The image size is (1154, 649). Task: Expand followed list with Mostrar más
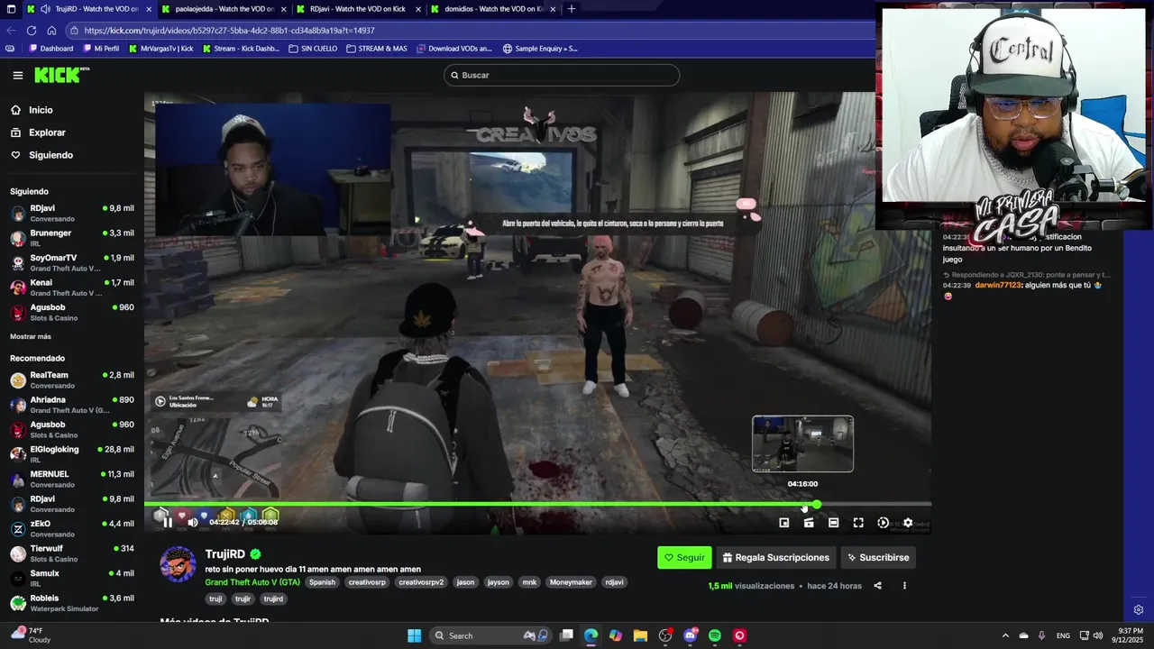point(31,336)
